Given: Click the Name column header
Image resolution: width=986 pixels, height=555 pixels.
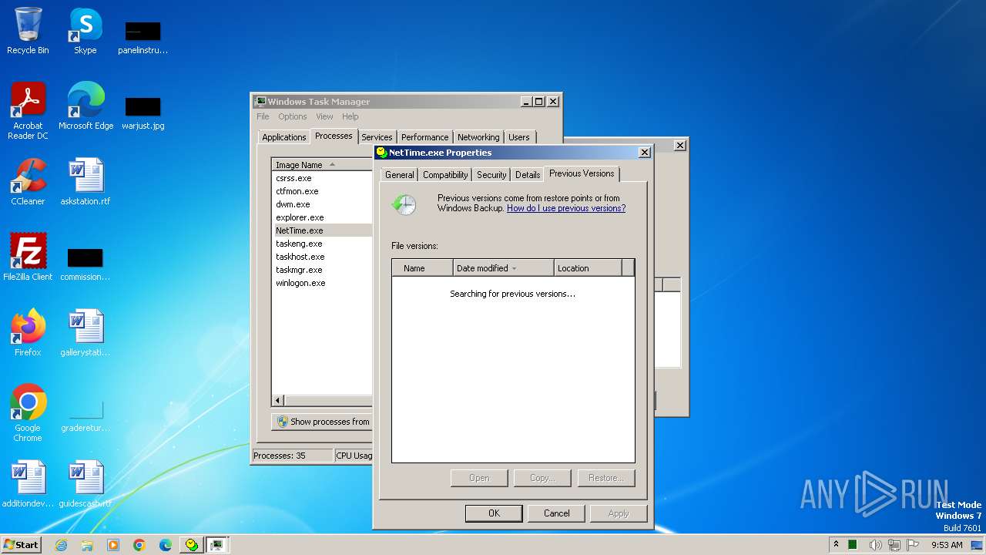Looking at the screenshot, I should tap(422, 268).
